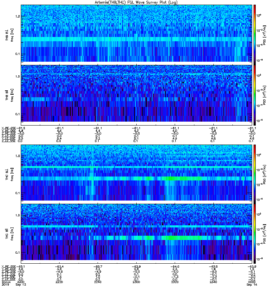The height and width of the screenshot is (287, 269).
Task: Select the color bar beside the THC B-perpendicular panel
Action: pyautogui.click(x=255, y=174)
